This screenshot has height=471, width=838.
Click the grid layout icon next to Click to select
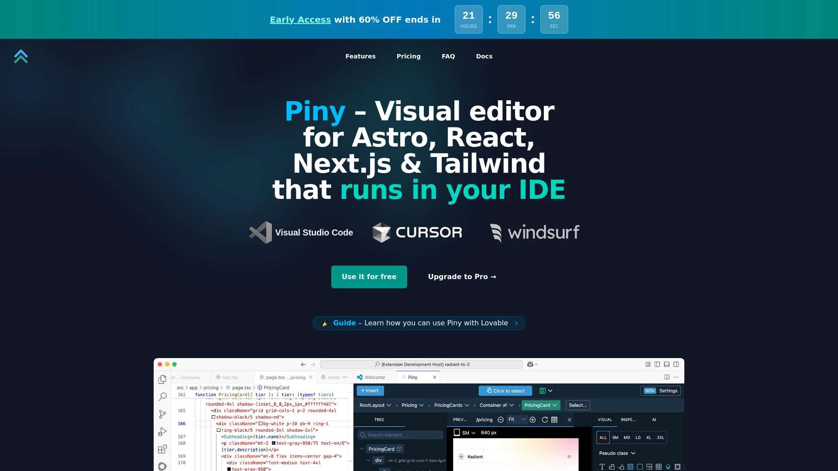pyautogui.click(x=543, y=391)
